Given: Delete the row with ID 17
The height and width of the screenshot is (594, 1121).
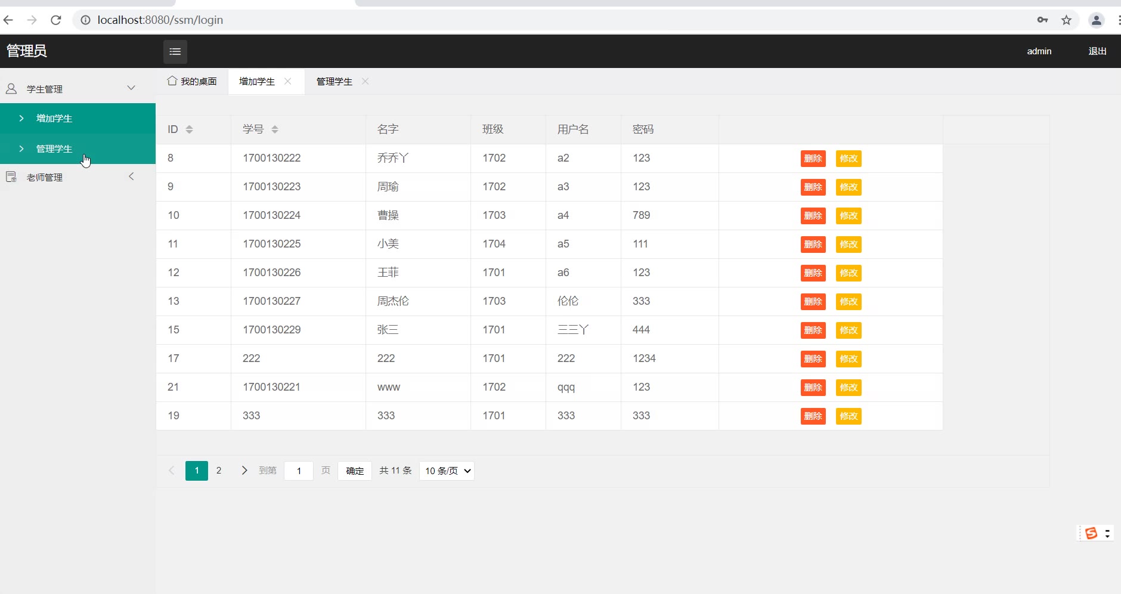Looking at the screenshot, I should 813,359.
